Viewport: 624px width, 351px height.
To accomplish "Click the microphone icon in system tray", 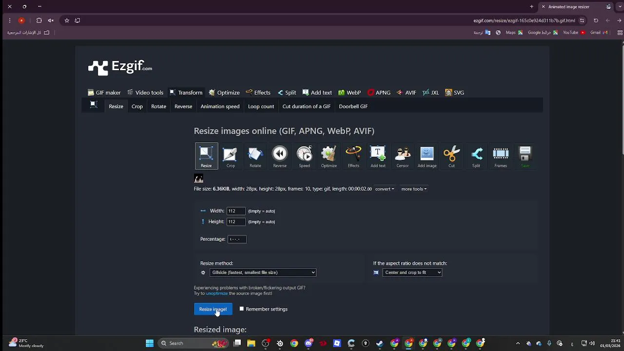I will tap(549, 343).
